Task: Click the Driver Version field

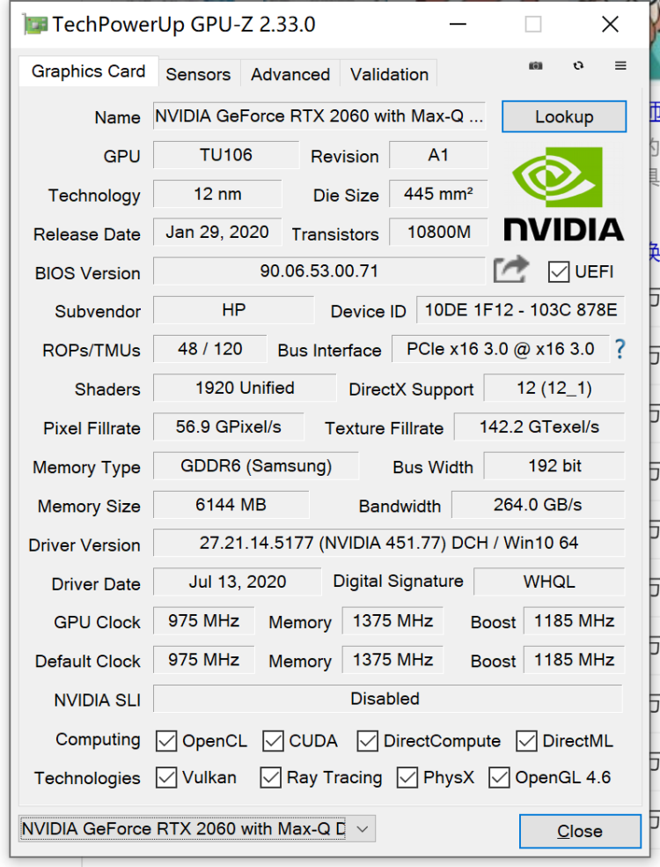Action: click(x=388, y=543)
